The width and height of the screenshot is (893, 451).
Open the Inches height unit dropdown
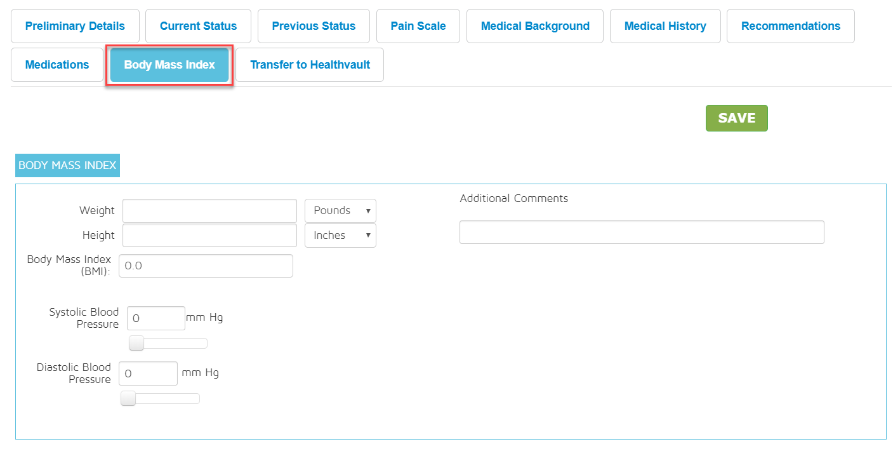(x=340, y=235)
